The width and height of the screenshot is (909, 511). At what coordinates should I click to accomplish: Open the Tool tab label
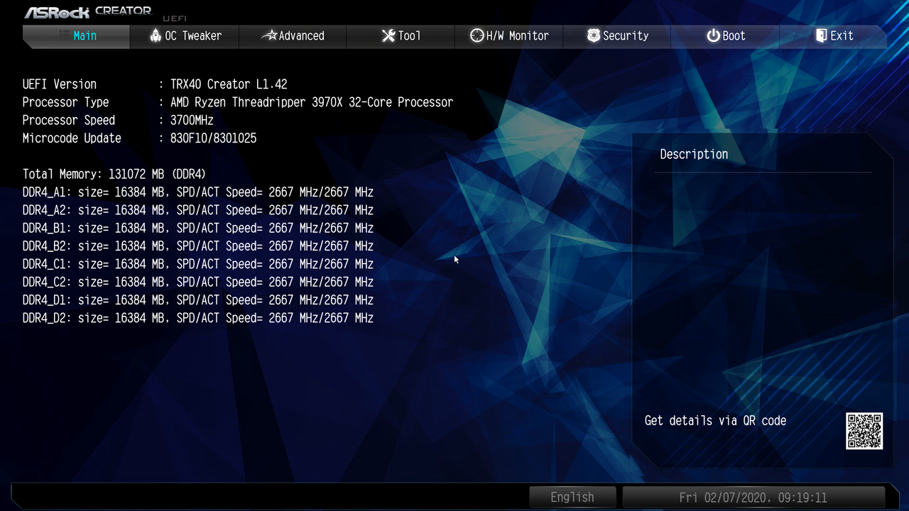click(x=409, y=35)
